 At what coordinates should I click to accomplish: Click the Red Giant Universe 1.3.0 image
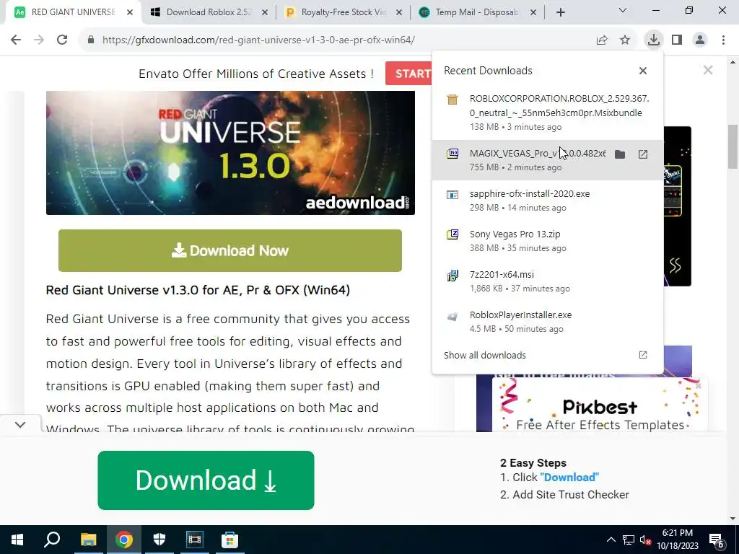pyautogui.click(x=230, y=153)
